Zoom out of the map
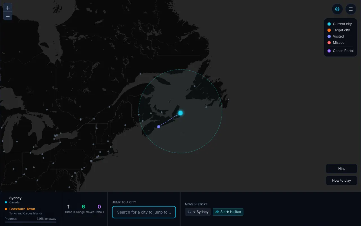Image resolution: width=361 pixels, height=226 pixels. click(8, 16)
